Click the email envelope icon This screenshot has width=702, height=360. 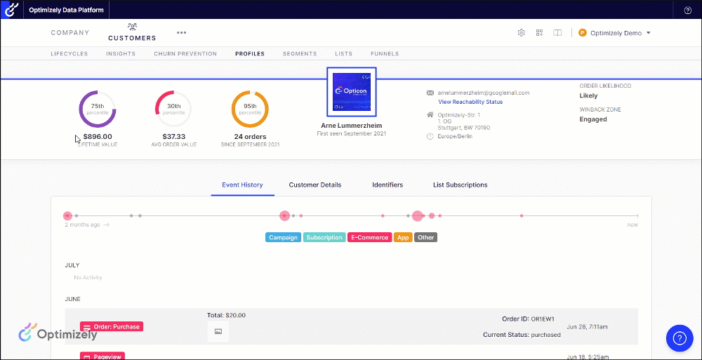tap(430, 93)
